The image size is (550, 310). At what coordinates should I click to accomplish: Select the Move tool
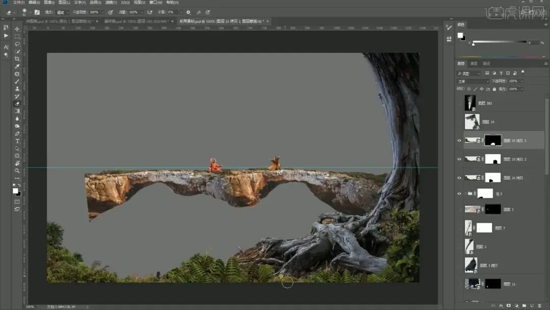point(17,29)
